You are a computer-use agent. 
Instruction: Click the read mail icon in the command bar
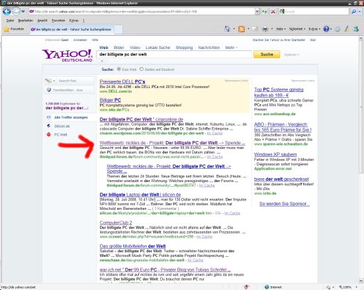255,29
